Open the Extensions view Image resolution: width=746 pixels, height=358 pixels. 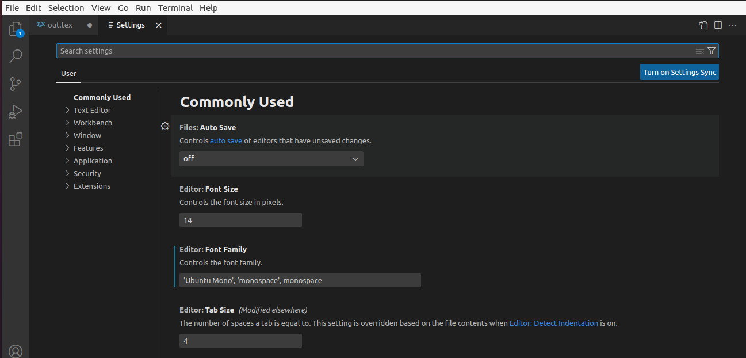click(x=15, y=139)
